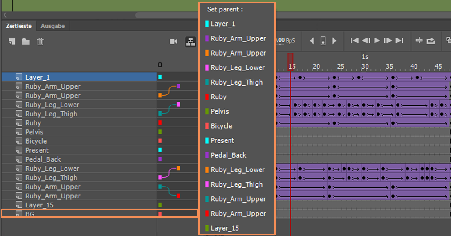Create a new layer in timeline

[x=12, y=41]
